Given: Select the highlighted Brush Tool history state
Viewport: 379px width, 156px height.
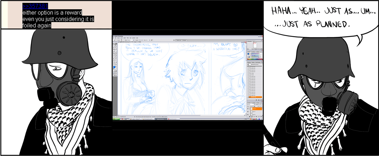Looking at the screenshot, I should [255, 97].
